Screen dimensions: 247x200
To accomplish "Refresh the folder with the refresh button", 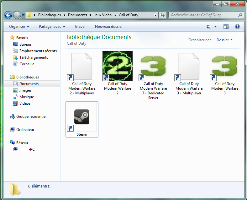I will [x=162, y=15].
